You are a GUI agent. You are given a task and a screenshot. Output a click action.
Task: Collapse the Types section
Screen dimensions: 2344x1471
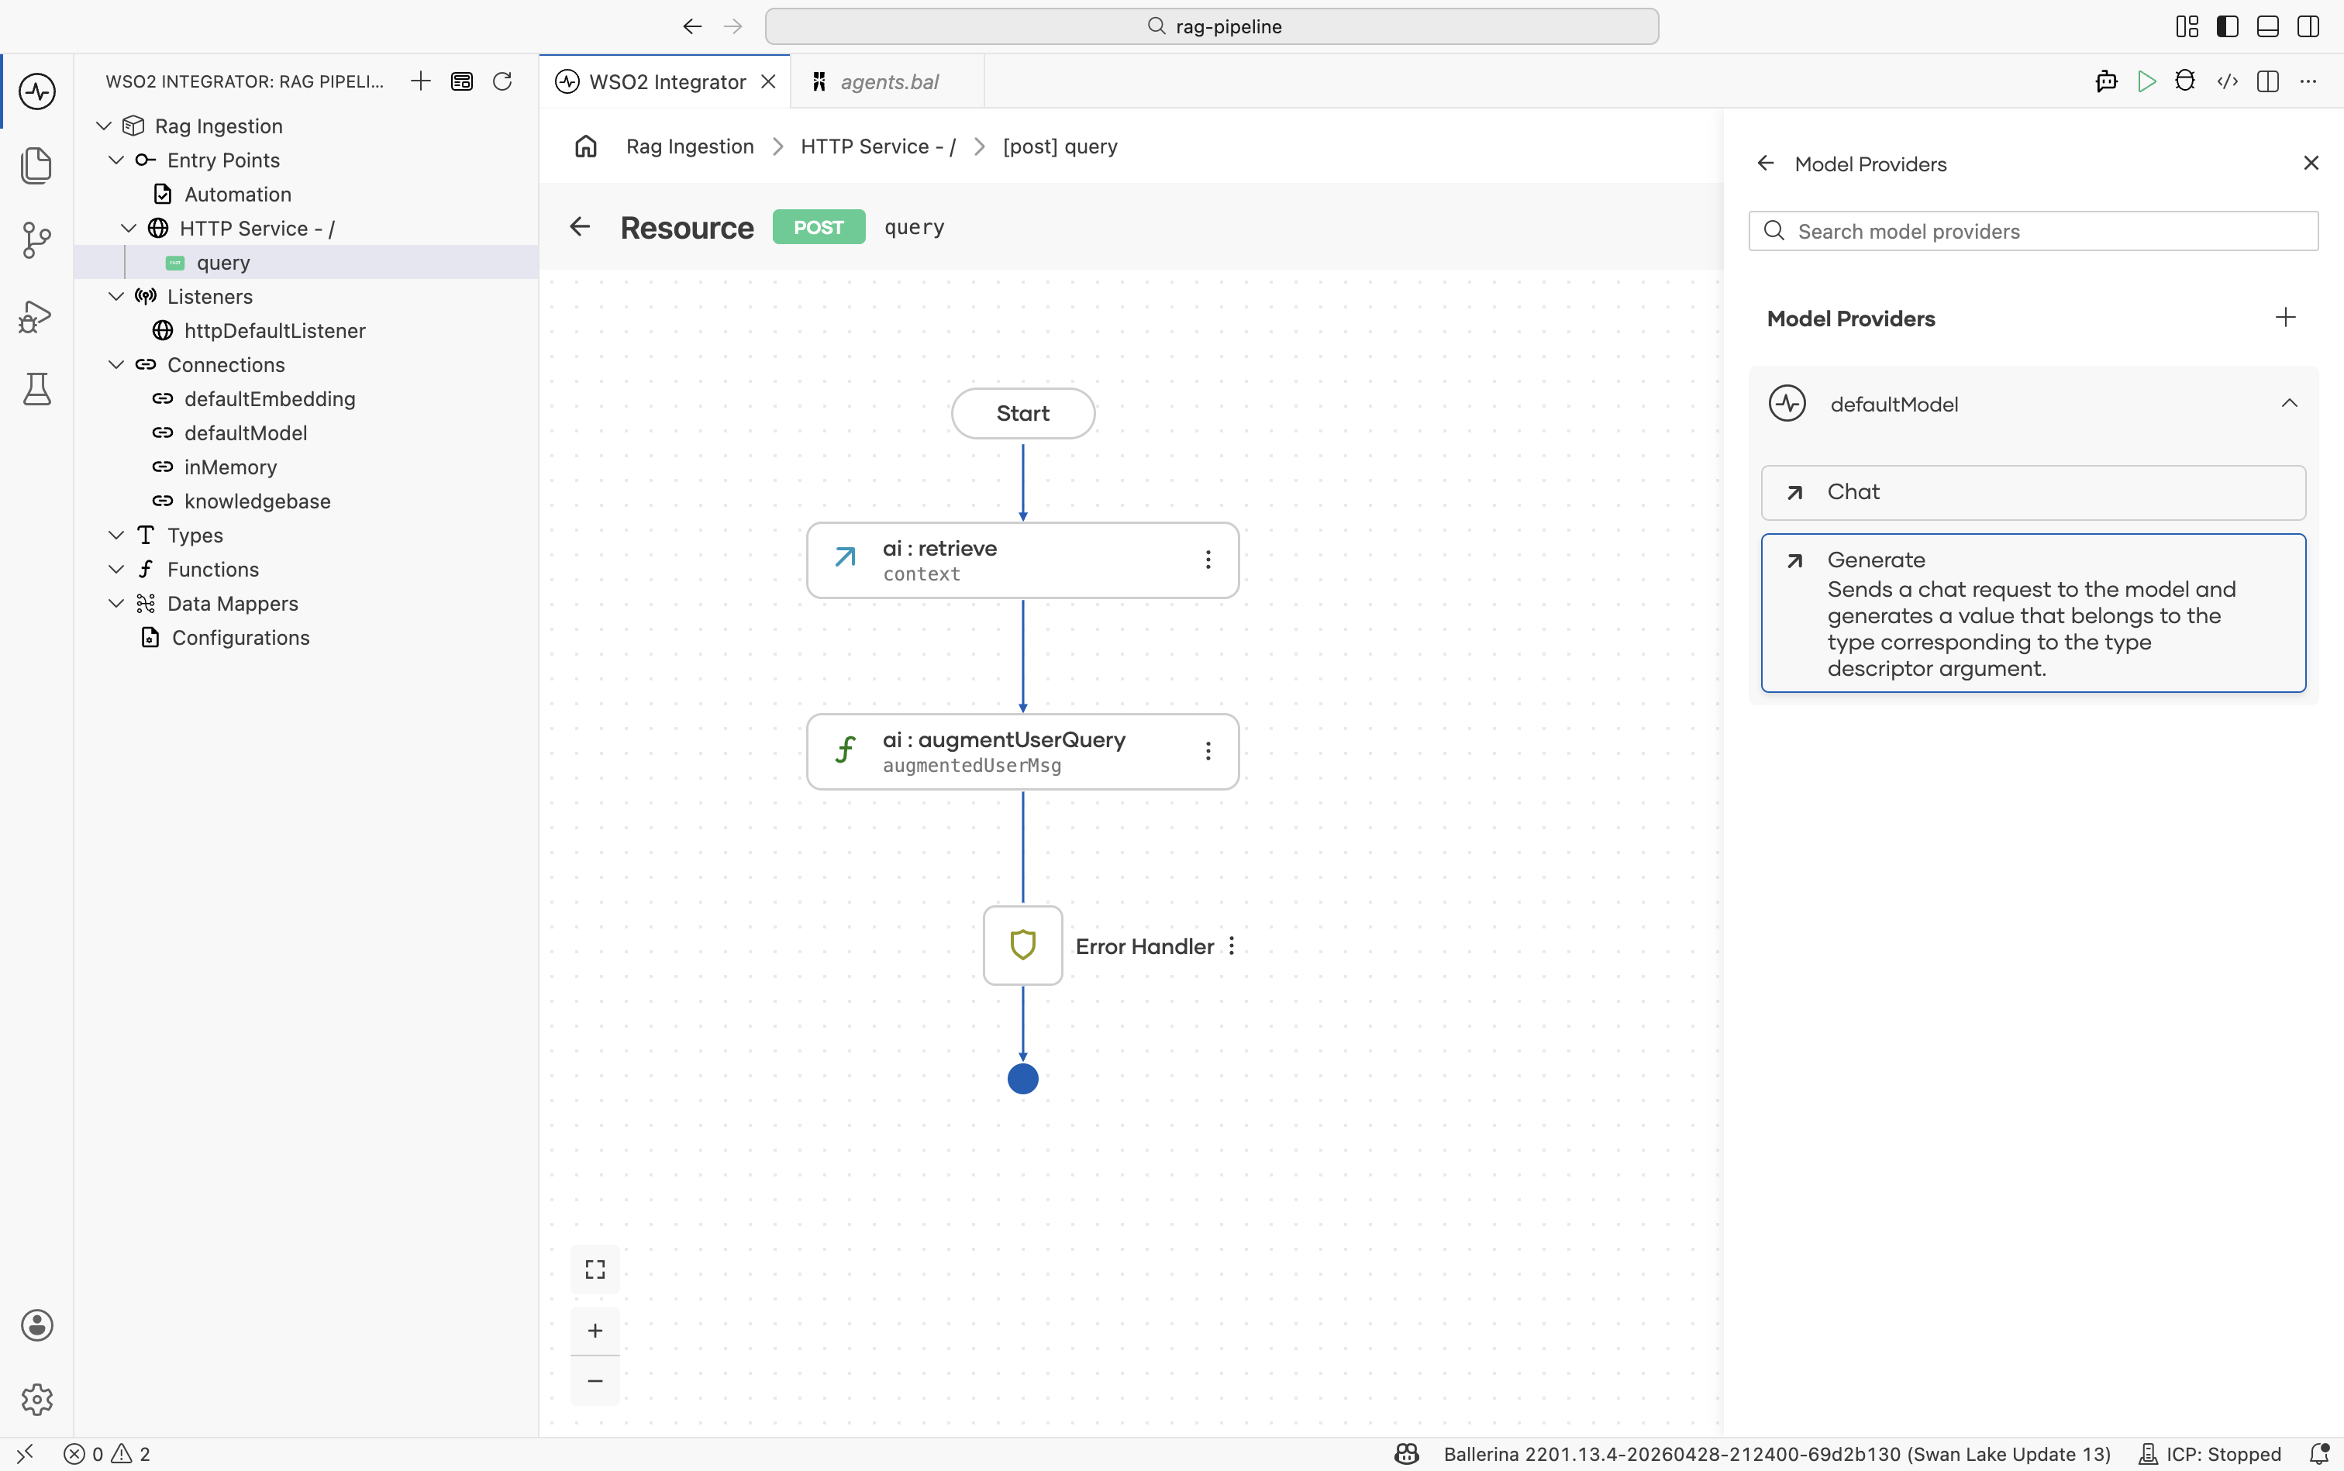click(115, 535)
